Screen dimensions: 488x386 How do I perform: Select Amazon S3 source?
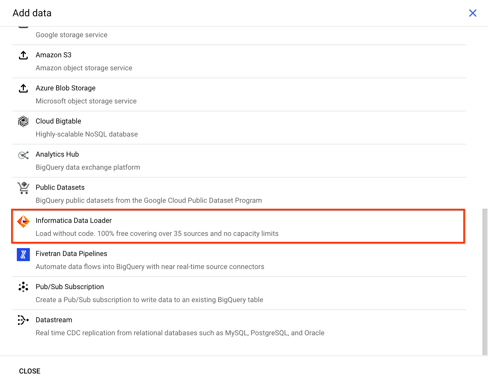pos(239,61)
